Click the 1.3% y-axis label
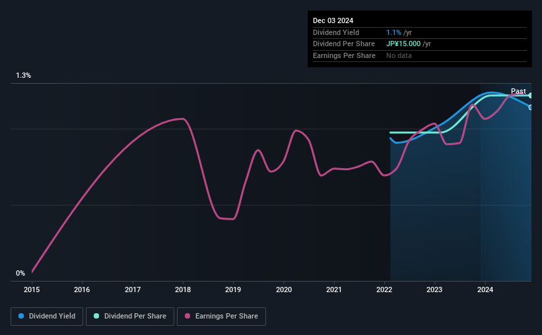The height and width of the screenshot is (335, 542). coord(24,75)
